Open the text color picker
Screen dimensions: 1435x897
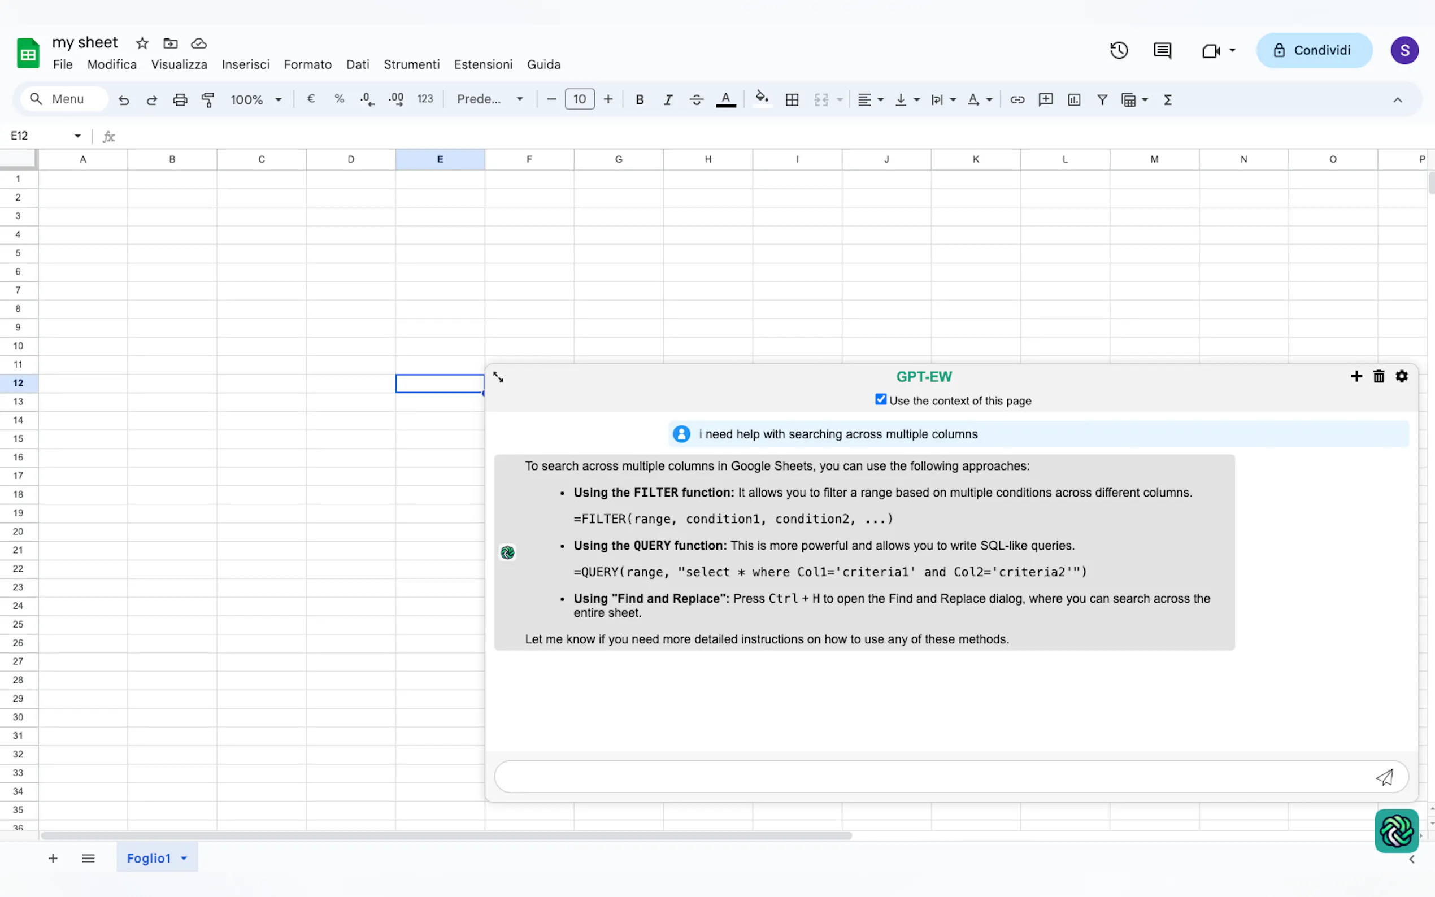coord(725,99)
